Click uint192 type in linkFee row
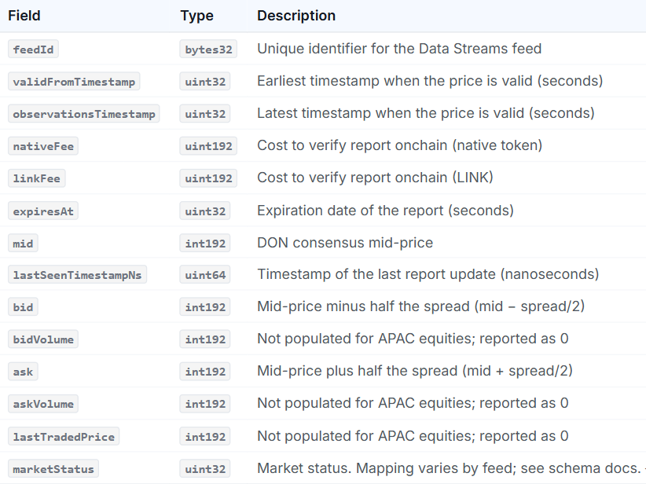Viewport: 646px width, 484px height. pos(208,178)
